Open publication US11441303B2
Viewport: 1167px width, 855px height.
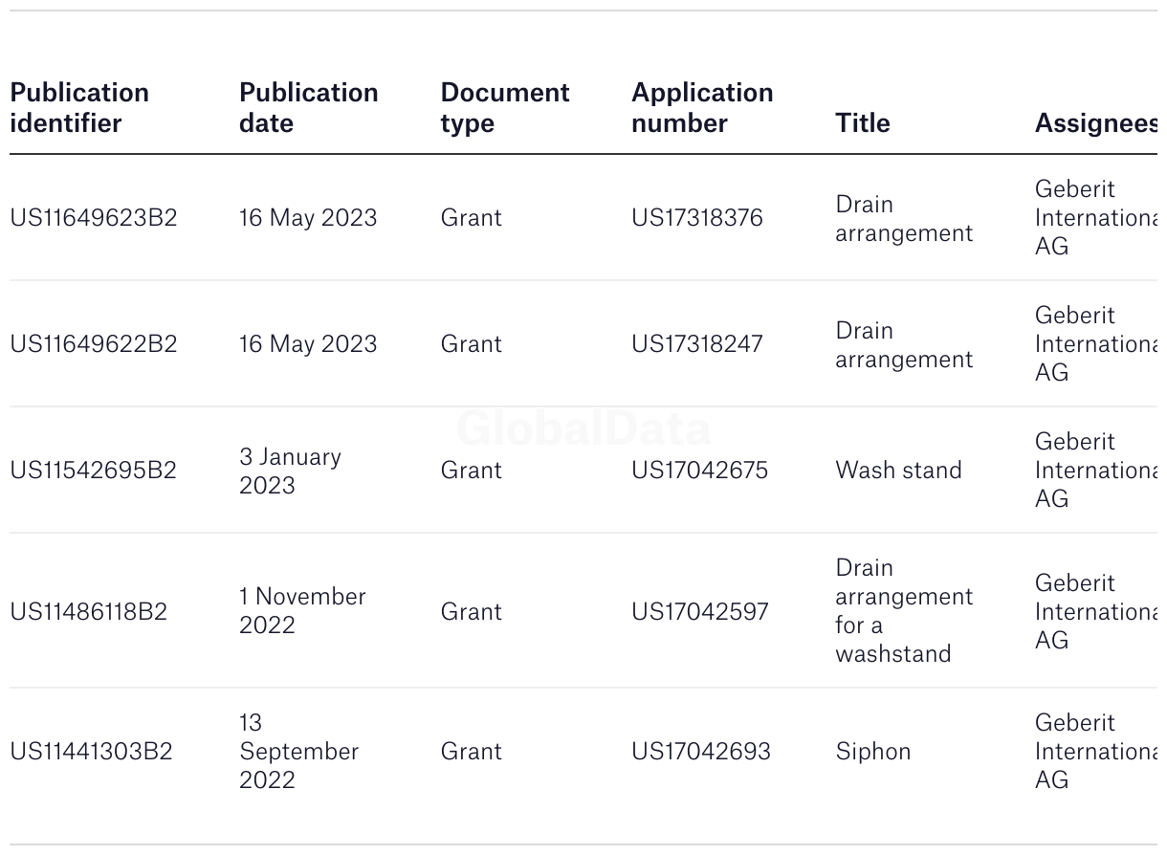pos(92,752)
